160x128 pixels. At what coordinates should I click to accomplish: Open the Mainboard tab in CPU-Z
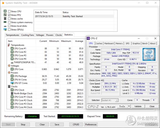[x=109, y=43]
